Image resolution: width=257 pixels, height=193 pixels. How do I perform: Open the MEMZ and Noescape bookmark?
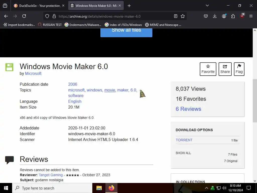tap(163, 25)
